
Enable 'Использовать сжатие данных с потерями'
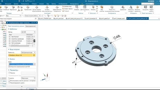point(9,80)
